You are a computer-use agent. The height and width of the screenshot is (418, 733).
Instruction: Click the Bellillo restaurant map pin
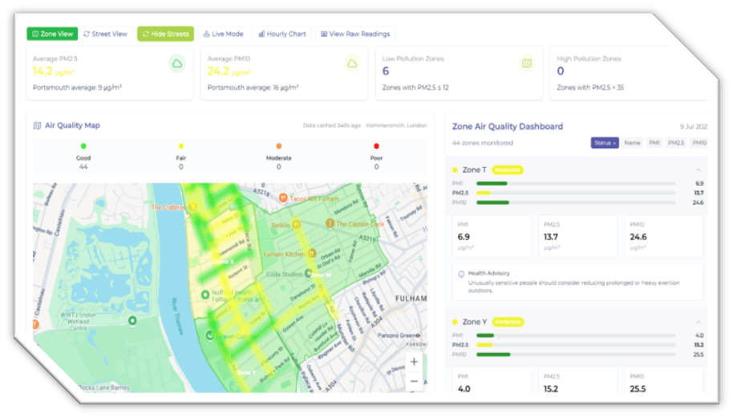tap(297, 225)
